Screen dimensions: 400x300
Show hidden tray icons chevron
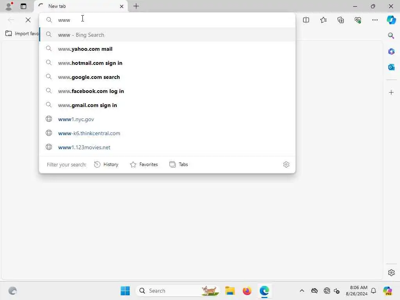tap(302, 291)
